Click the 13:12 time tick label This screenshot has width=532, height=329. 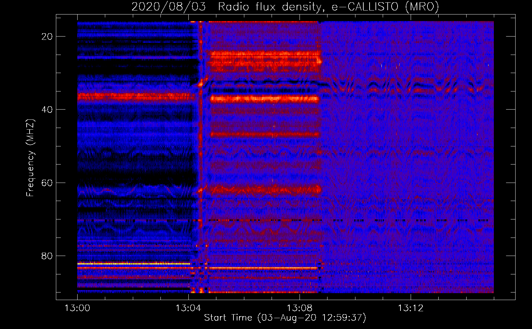coord(410,308)
